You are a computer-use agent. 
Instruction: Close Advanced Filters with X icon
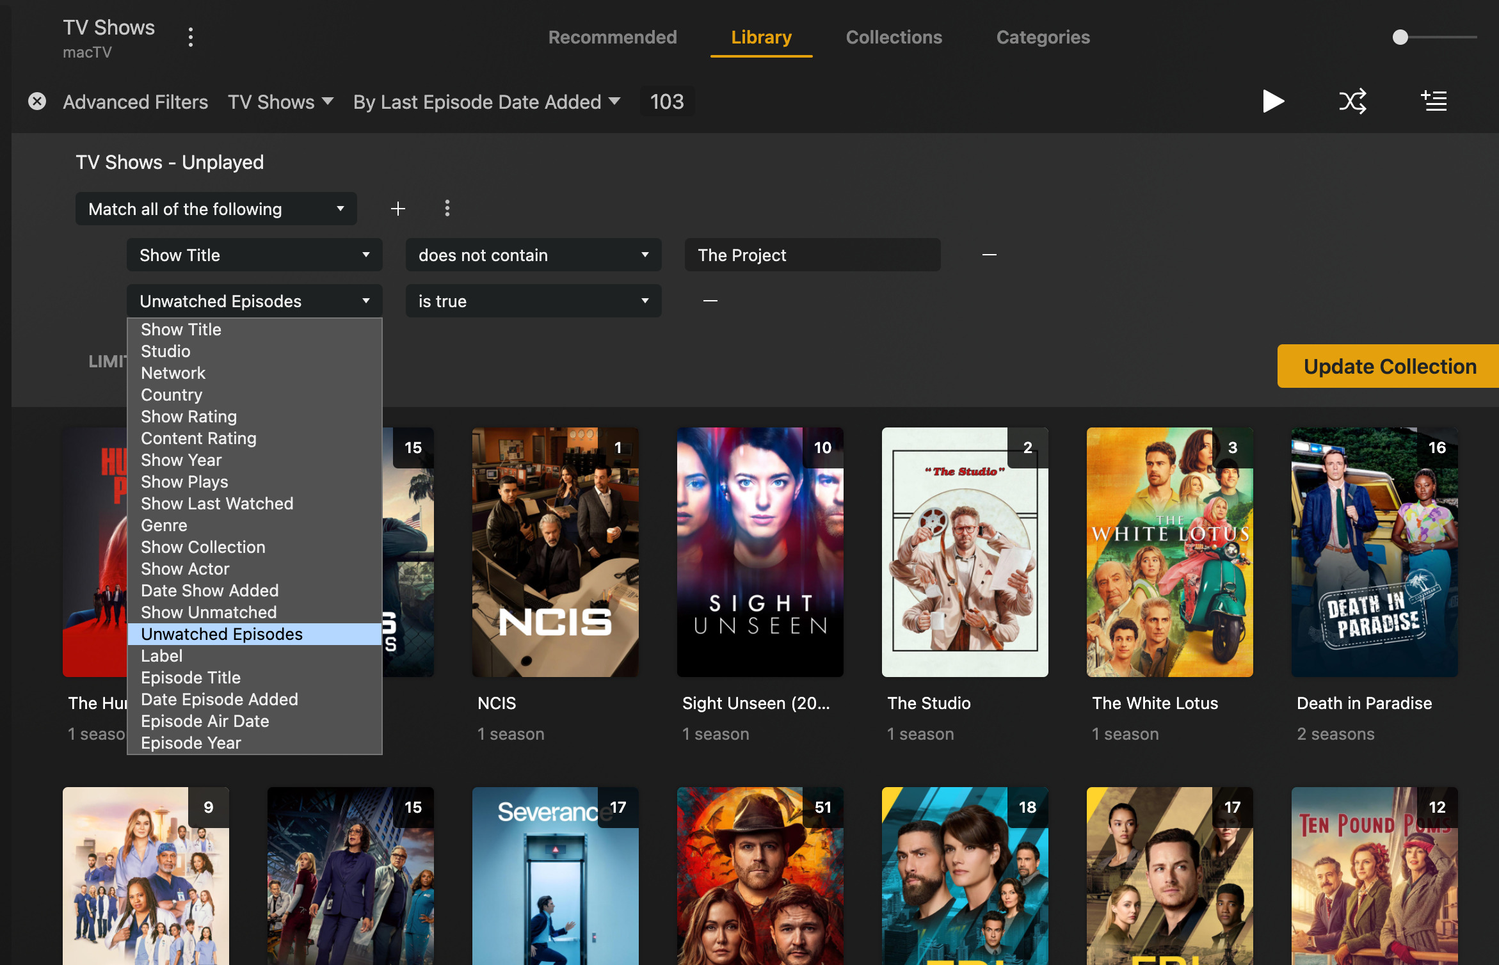37,101
